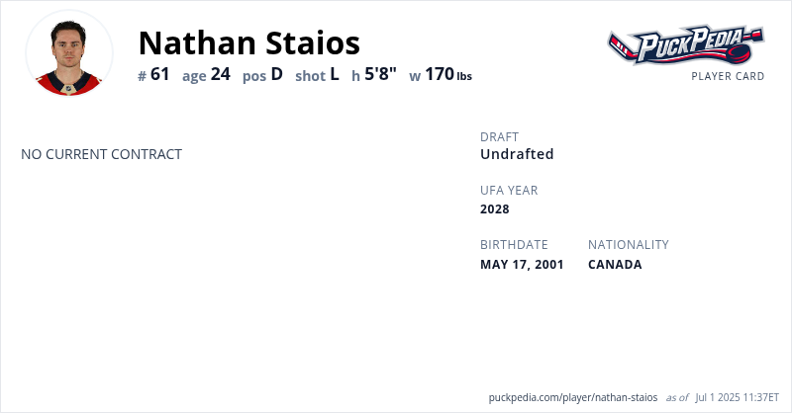Click the UFA year value 2028
The image size is (792, 413).
tap(495, 208)
